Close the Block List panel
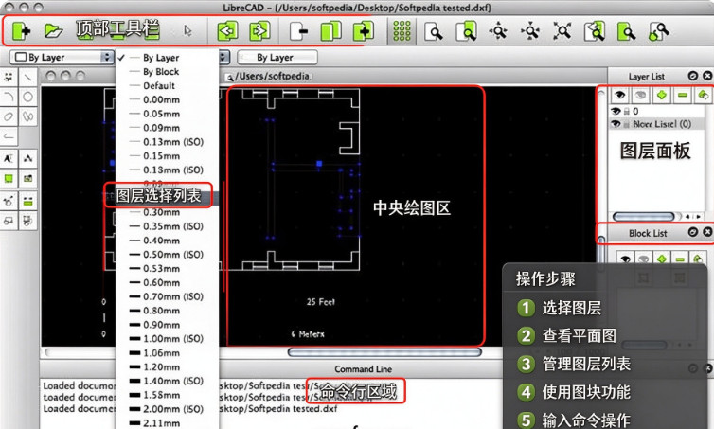The width and height of the screenshot is (714, 429). [707, 232]
